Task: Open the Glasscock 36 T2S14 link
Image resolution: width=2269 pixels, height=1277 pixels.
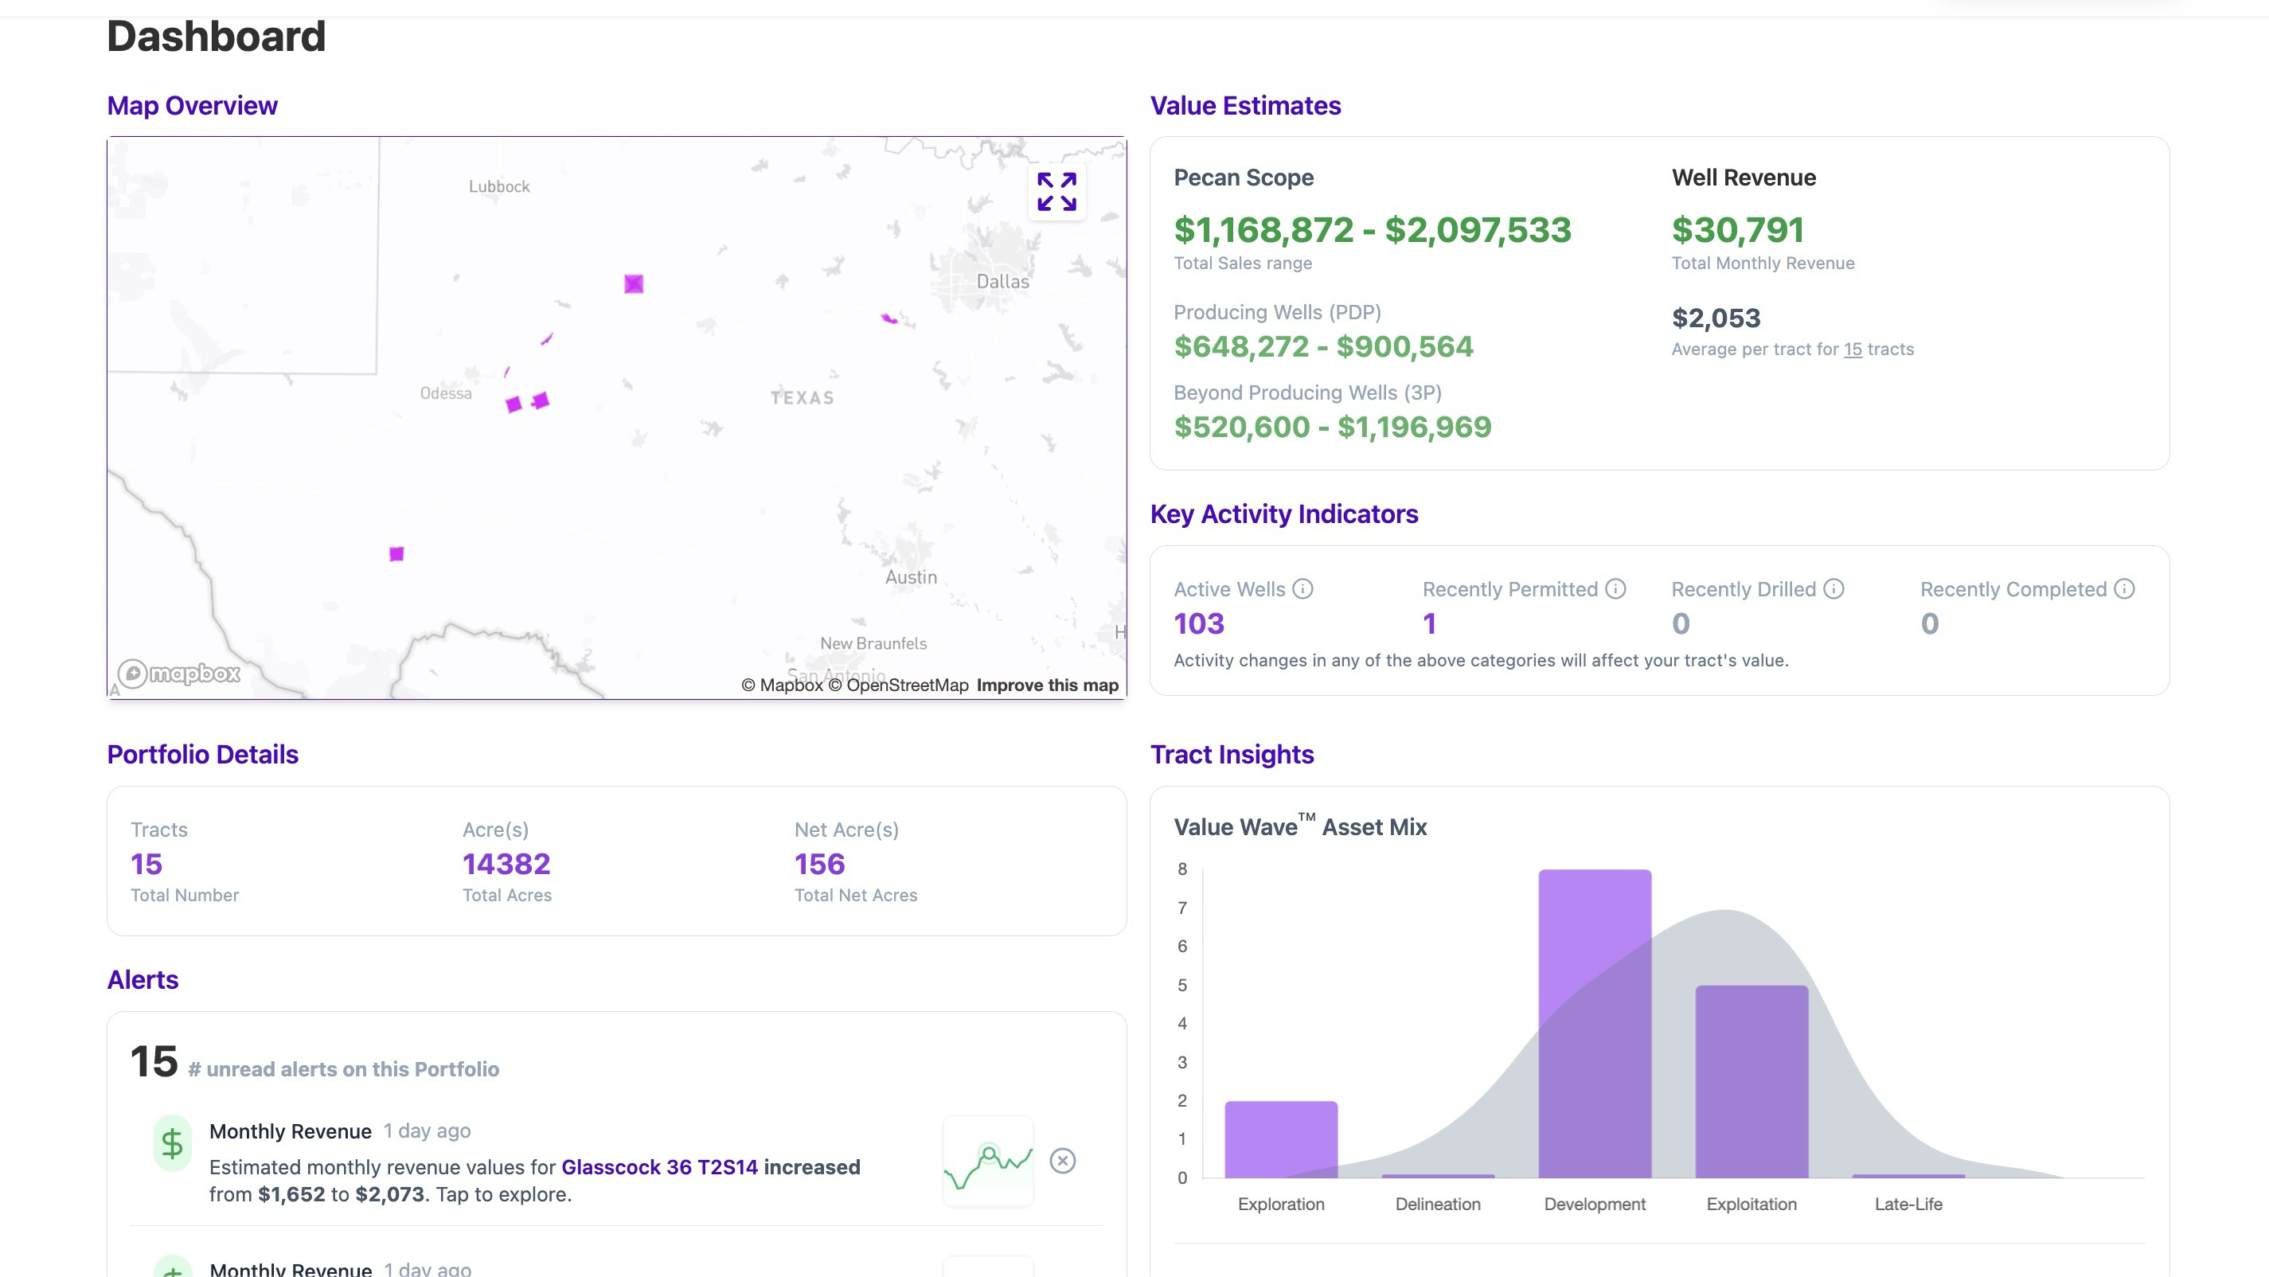Action: (x=659, y=1167)
